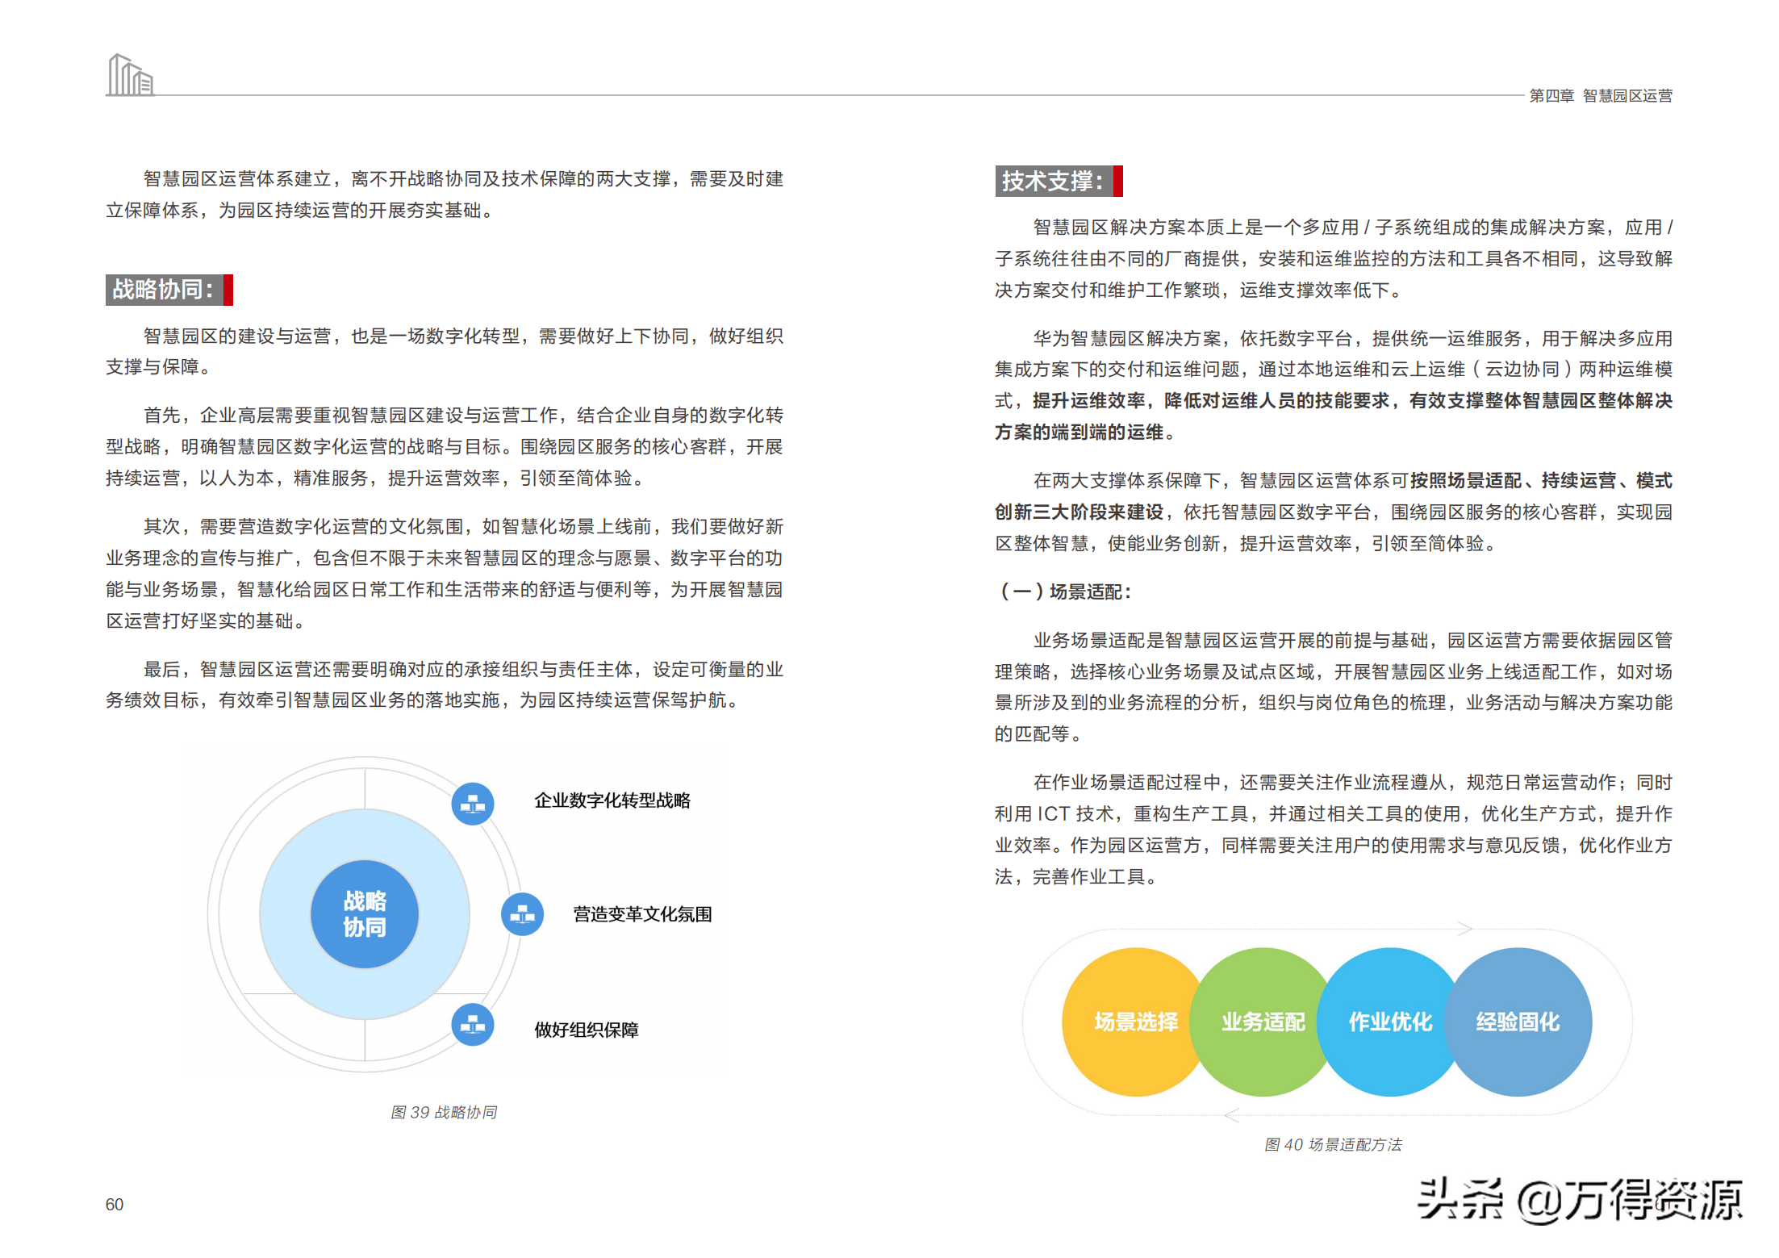Click the 图 39 战略协同 caption
Image resolution: width=1779 pixels, height=1258 pixels.
click(x=443, y=1112)
